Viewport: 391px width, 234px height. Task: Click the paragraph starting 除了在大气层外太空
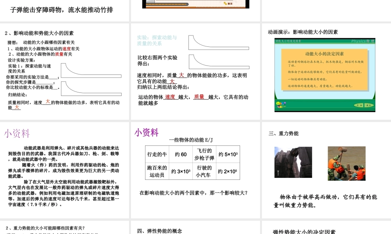tap(64, 193)
